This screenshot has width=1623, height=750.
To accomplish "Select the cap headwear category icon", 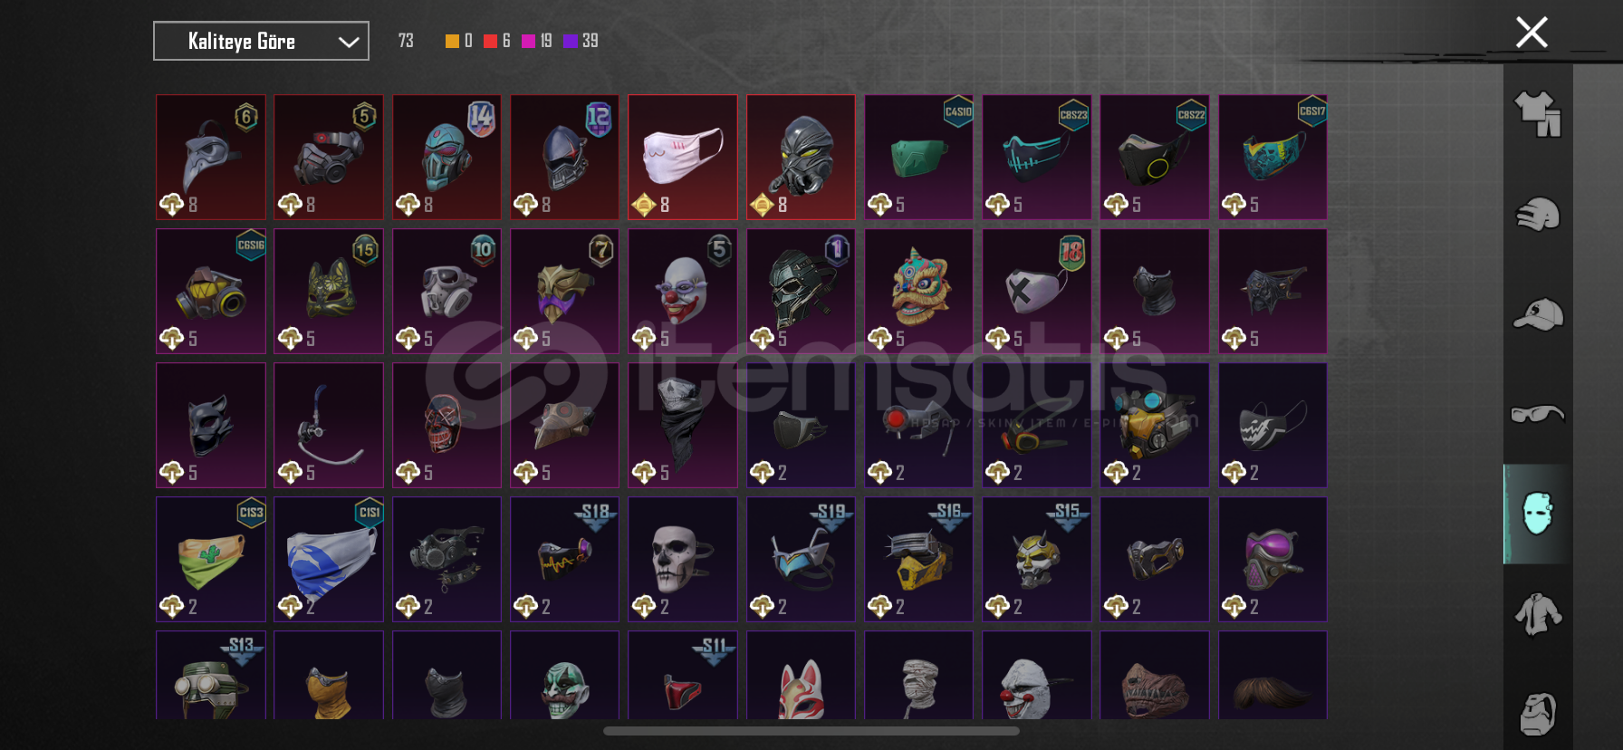I will pyautogui.click(x=1538, y=314).
